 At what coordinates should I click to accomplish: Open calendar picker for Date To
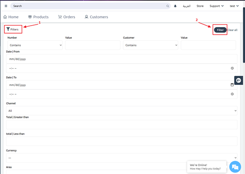232,85
